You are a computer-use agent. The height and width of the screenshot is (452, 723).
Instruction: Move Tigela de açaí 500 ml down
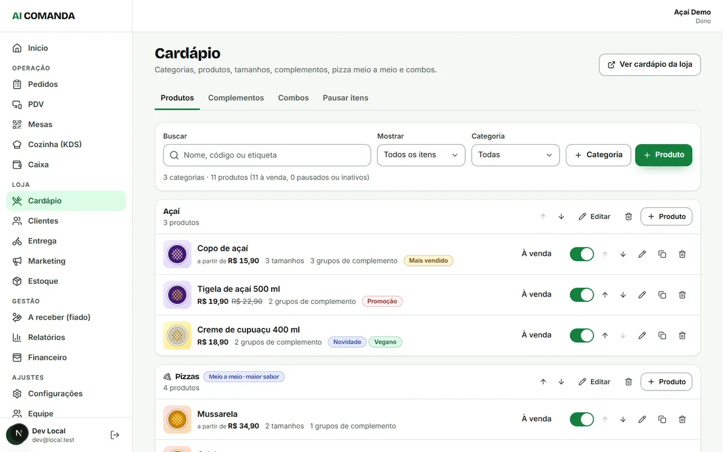click(x=623, y=295)
